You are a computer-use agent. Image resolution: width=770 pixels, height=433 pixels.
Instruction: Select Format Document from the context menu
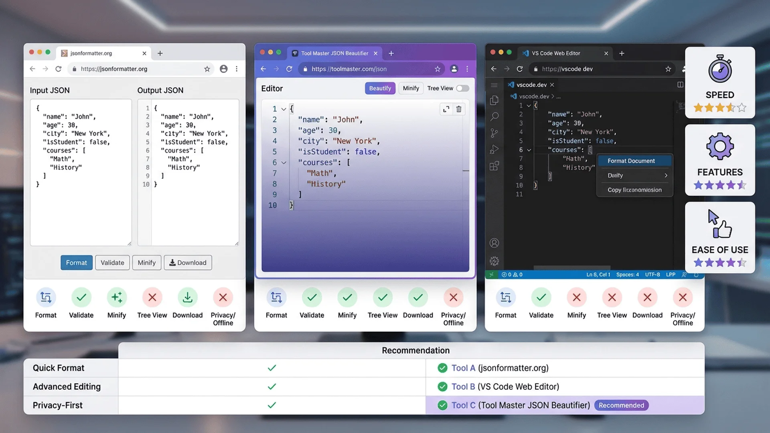[x=631, y=161]
